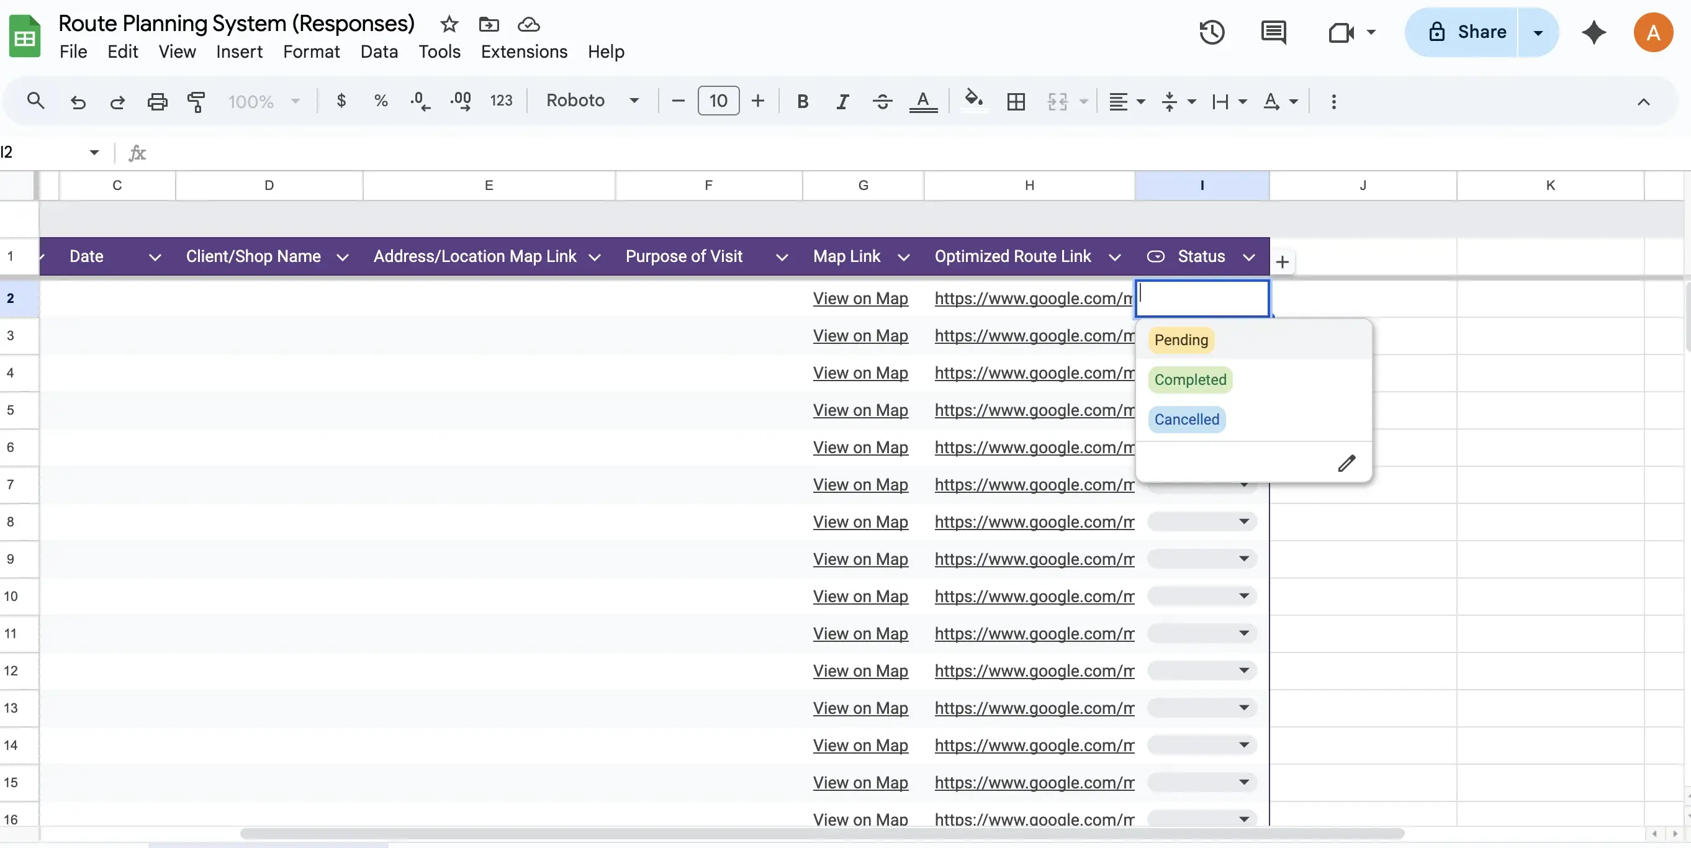Toggle bold formatting
Viewport: 1691px width, 848px height.
(802, 101)
